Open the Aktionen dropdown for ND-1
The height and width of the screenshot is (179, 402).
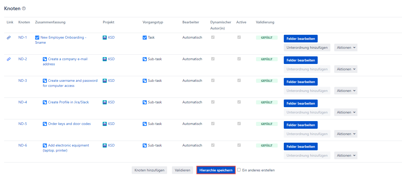pos(346,47)
